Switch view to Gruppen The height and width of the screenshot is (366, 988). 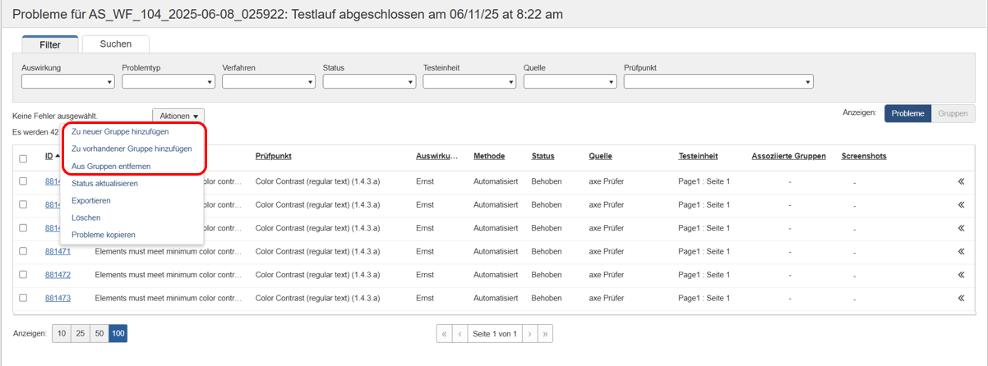(x=953, y=113)
